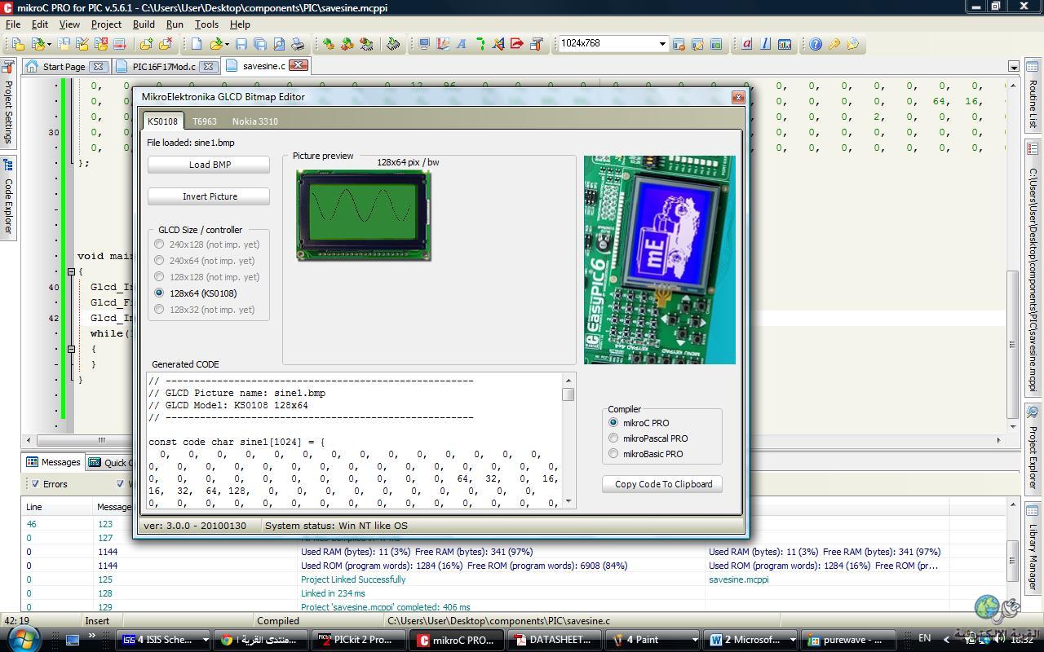The width and height of the screenshot is (1044, 652).
Task: Collapse the while loop code fold
Action: pos(71,349)
